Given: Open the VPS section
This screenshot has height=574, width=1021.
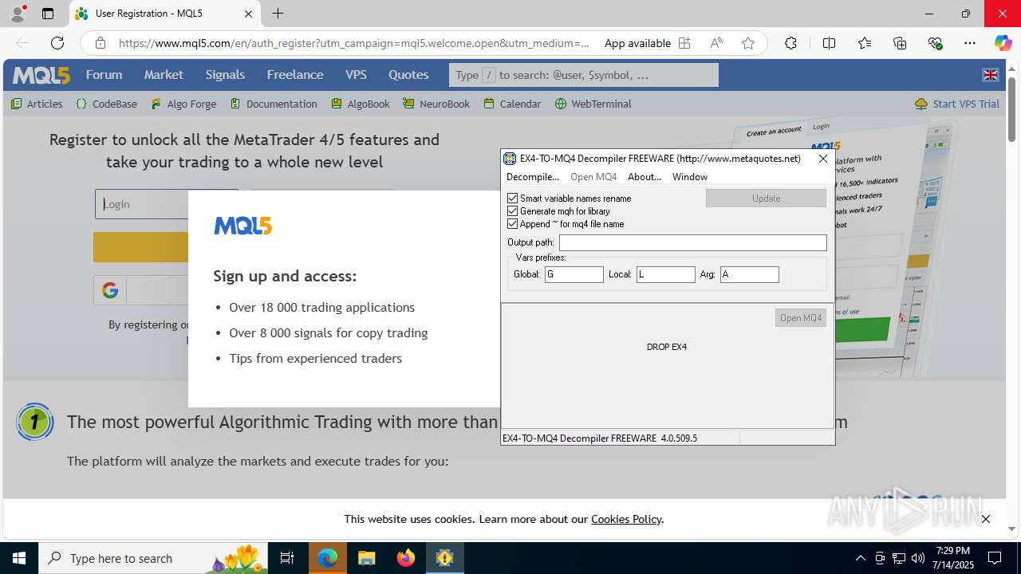Looking at the screenshot, I should point(356,75).
